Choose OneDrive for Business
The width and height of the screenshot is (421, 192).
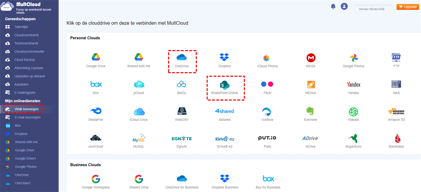182,179
